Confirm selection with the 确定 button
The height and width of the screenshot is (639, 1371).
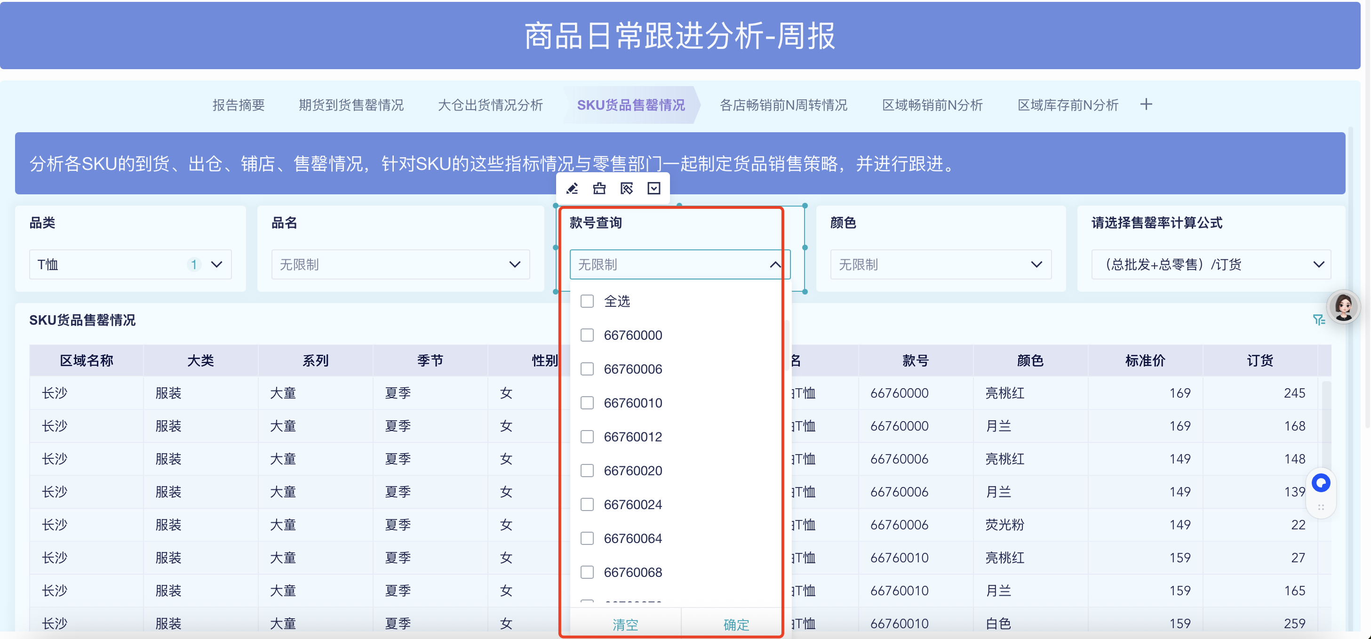point(736,624)
